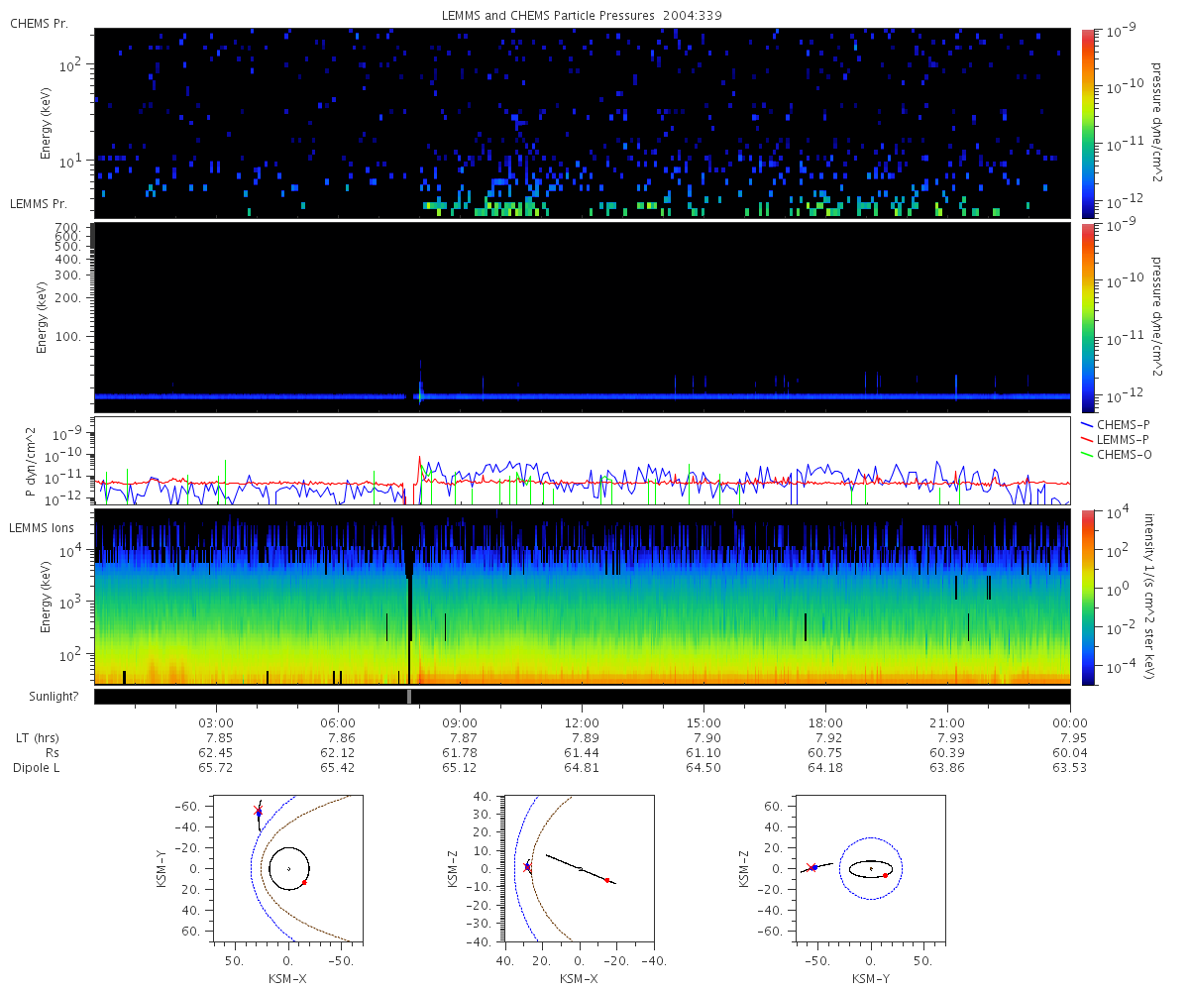The height and width of the screenshot is (991, 1189).
Task: Click the red dot in KSM-Z/KSM-Y orbit plot
Action: click(x=885, y=875)
